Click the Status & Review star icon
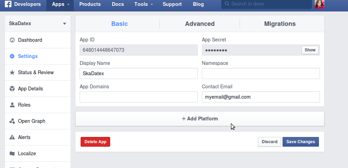The width and height of the screenshot is (348, 168). [12, 72]
